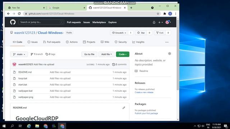Select the Code repository tab
Image resolution: width=230 pixels, height=129 pixels.
click(x=18, y=42)
